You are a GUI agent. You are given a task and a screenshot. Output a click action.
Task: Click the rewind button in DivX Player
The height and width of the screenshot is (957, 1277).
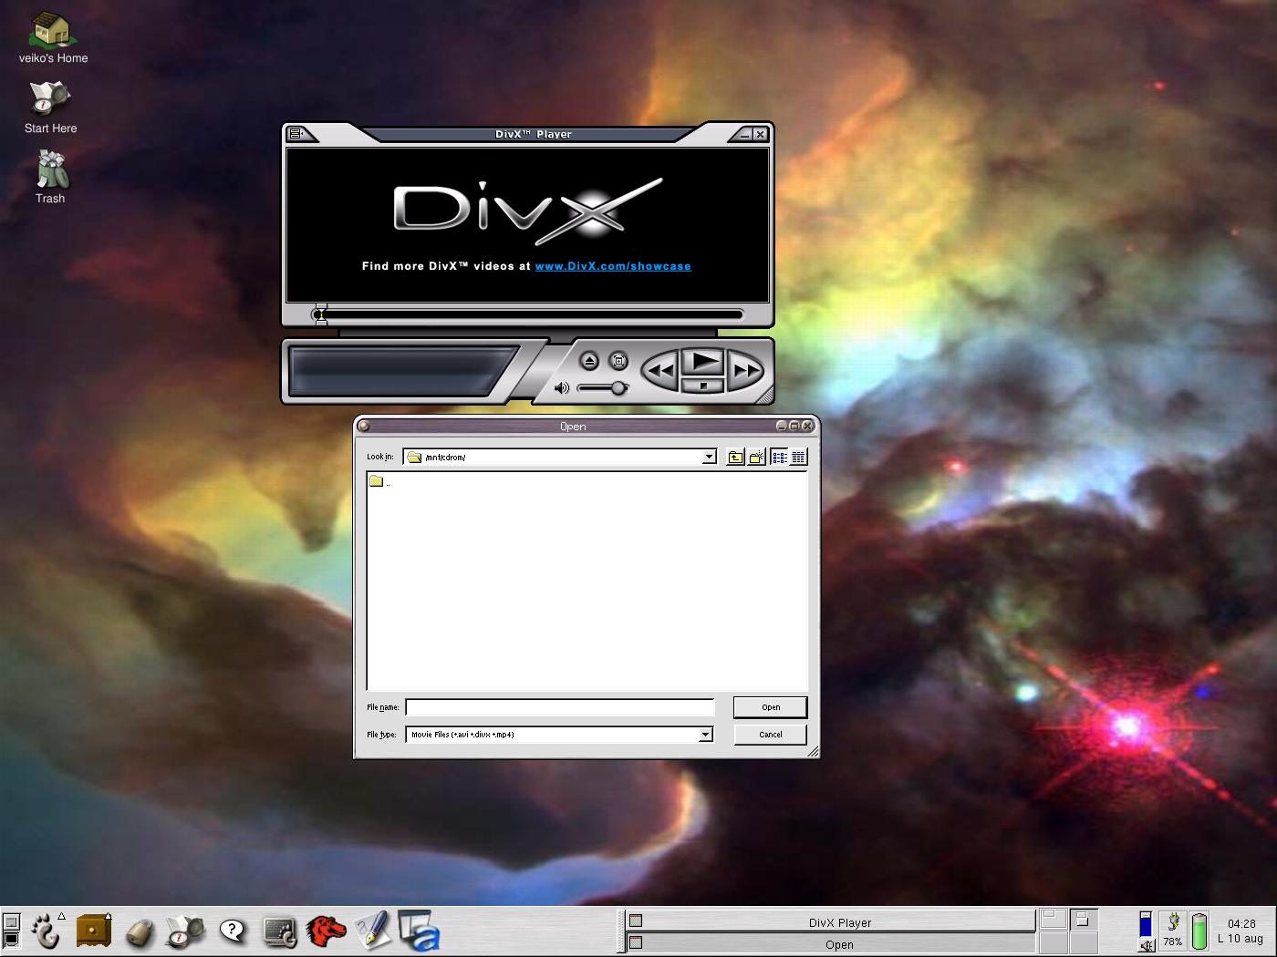click(x=660, y=370)
